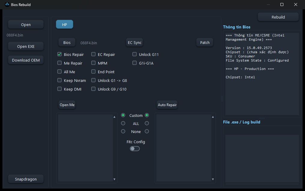This screenshot has height=191, width=305.
Task: Apply the Patch button
Action: 205,43
